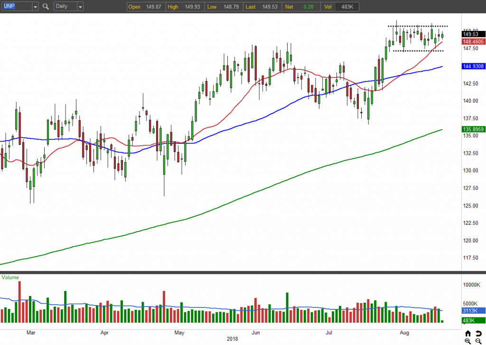The height and width of the screenshot is (345, 486).
Task: Click the Volume panel label
Action: click(10, 278)
